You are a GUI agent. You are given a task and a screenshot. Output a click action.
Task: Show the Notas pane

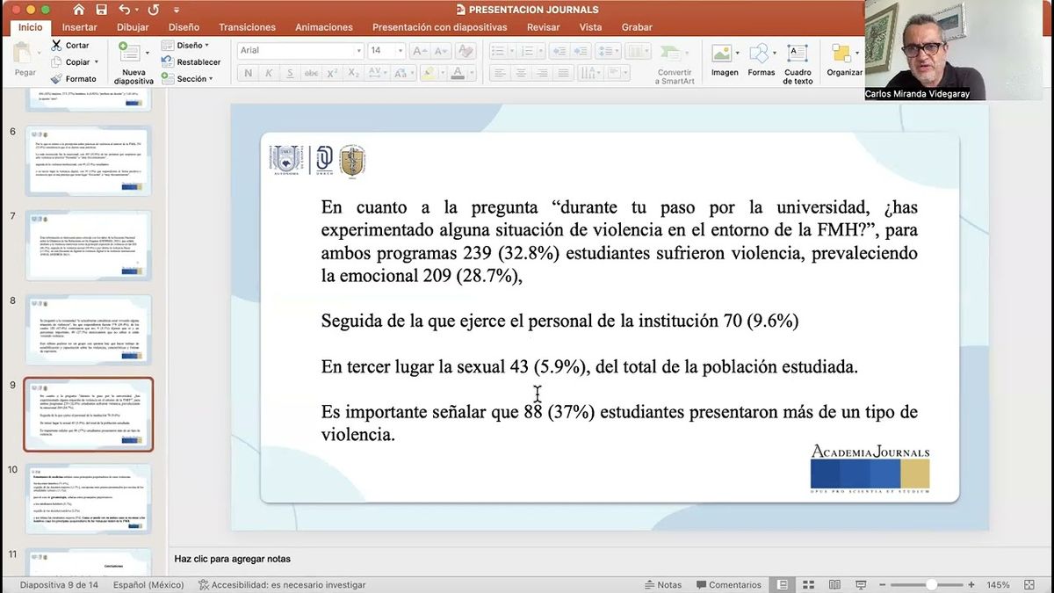[663, 584]
